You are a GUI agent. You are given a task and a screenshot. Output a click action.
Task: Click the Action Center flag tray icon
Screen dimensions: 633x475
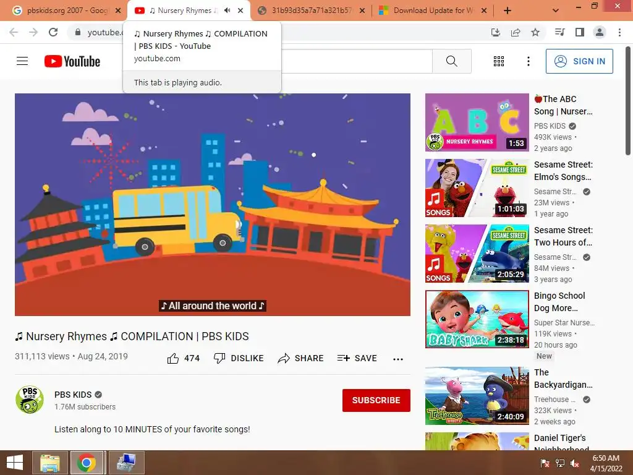tap(545, 463)
